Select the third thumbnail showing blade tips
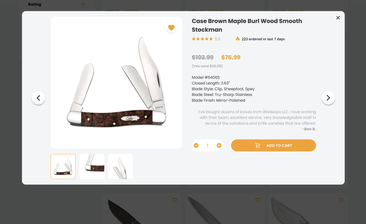The width and height of the screenshot is (366, 224). point(121,166)
